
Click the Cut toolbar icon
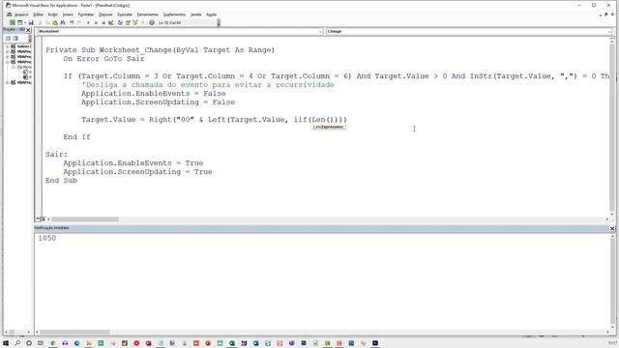tap(40, 23)
